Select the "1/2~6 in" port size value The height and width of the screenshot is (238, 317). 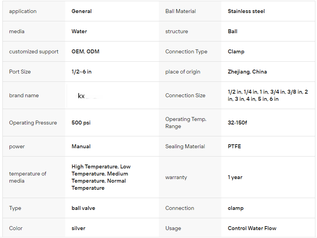[81, 72]
